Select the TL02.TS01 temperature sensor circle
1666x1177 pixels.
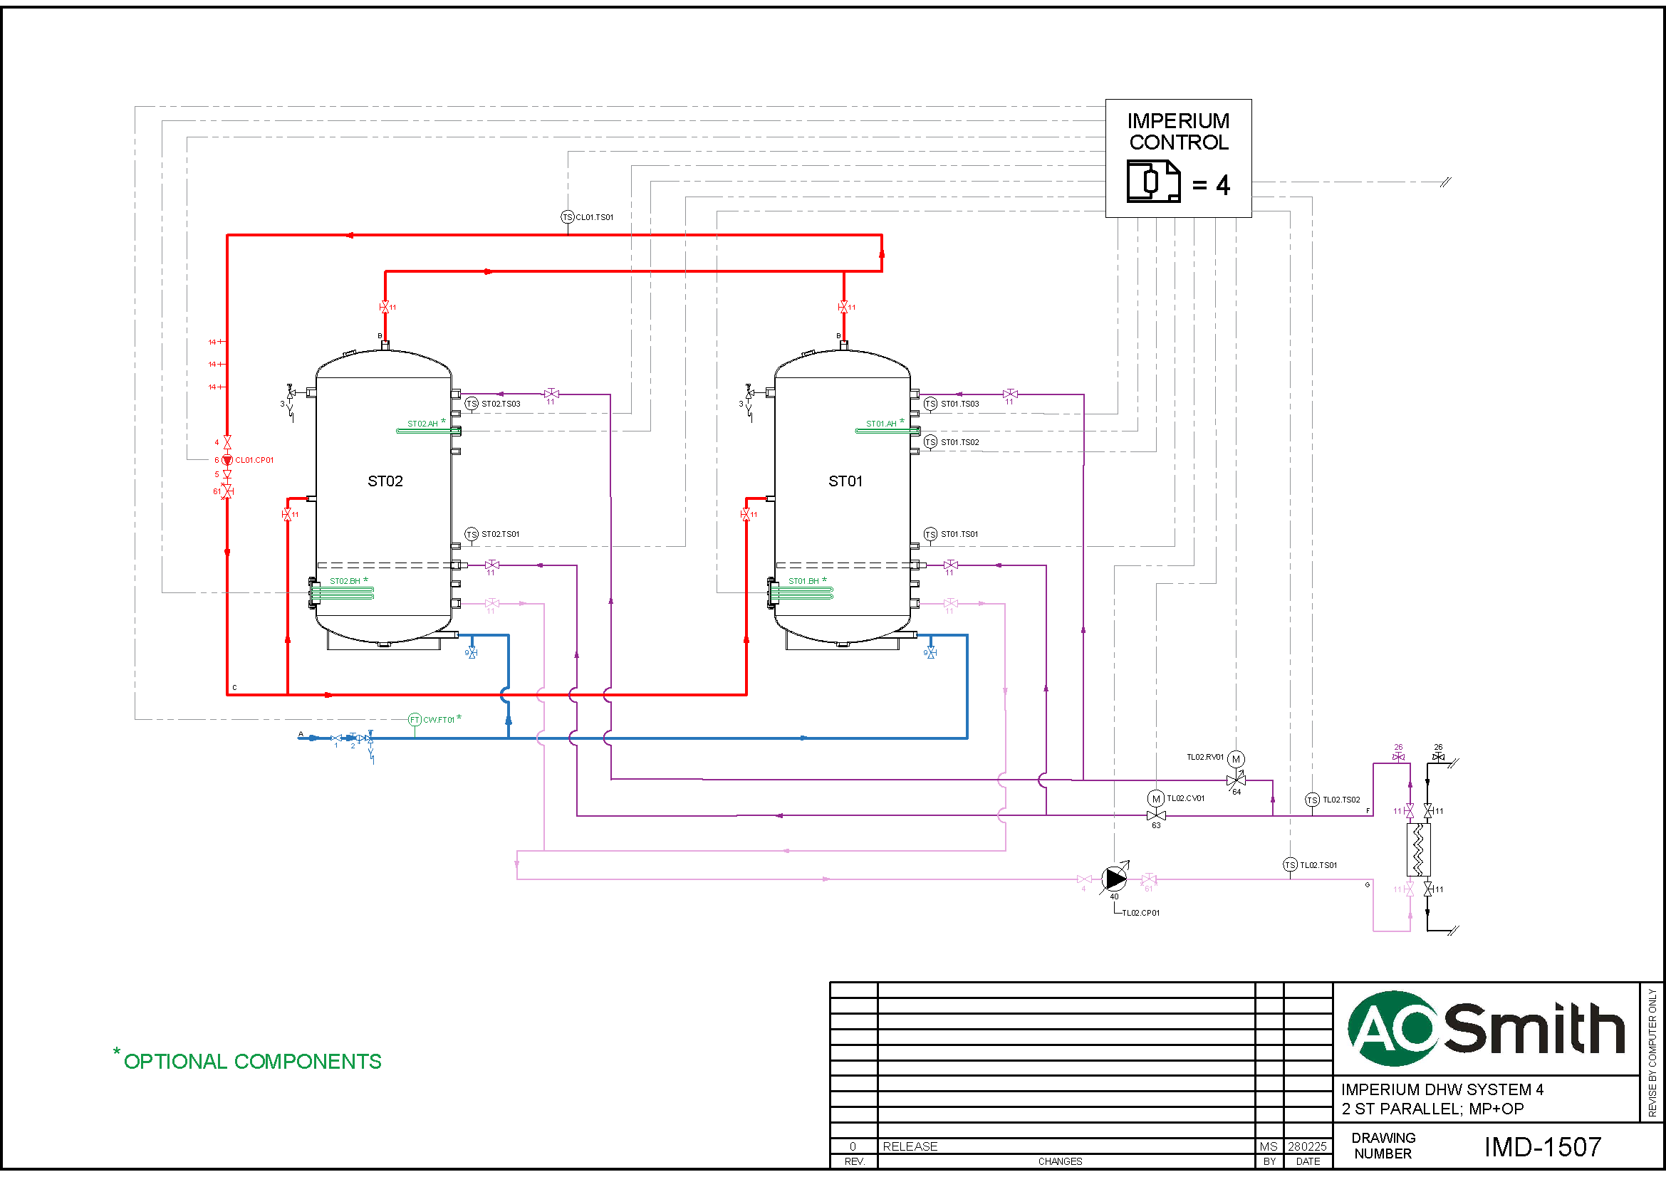pos(1289,865)
